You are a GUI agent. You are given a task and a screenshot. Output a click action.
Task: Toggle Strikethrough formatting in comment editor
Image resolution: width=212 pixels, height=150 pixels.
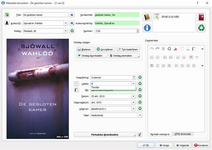coord(169,65)
